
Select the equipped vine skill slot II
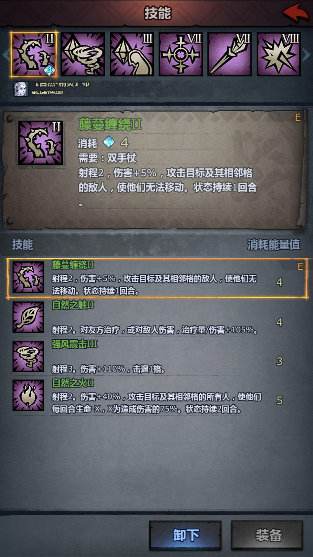coord(33,54)
